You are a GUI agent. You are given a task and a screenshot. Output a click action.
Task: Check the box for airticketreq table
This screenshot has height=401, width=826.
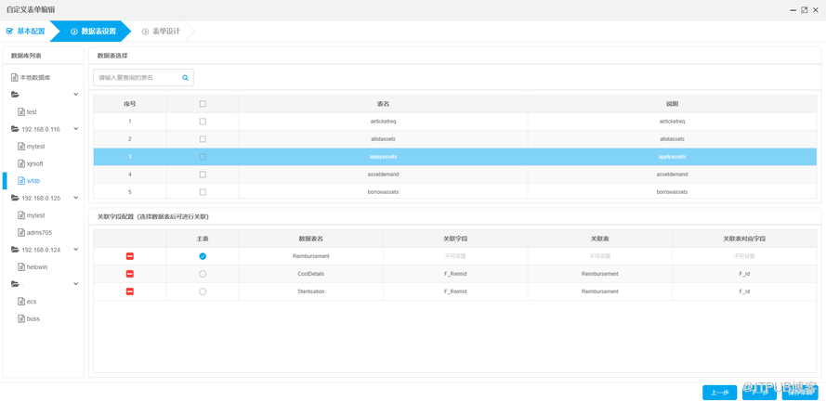(x=203, y=122)
